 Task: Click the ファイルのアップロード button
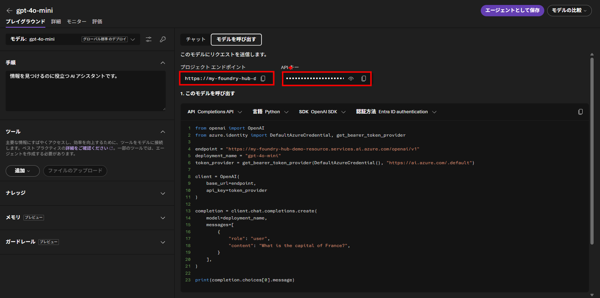click(x=75, y=171)
